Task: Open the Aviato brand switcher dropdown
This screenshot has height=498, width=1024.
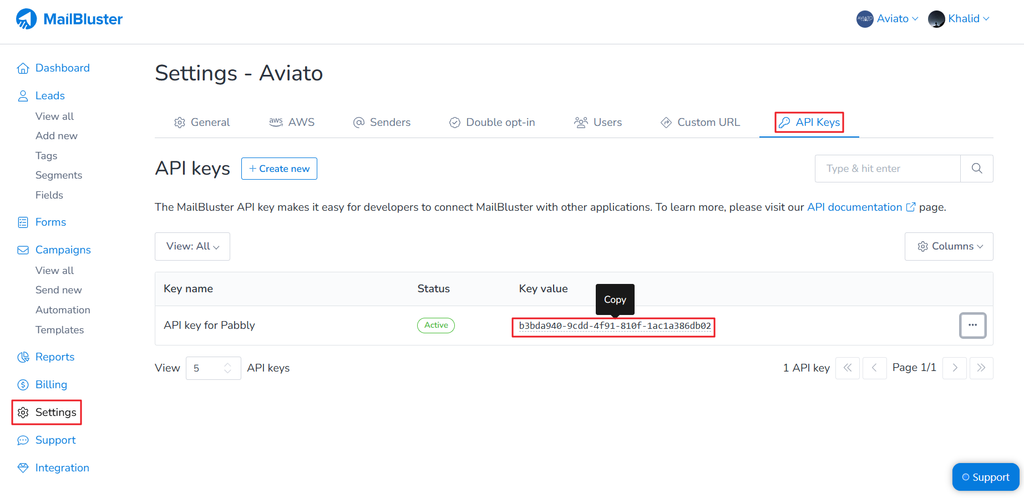Action: pyautogui.click(x=888, y=19)
